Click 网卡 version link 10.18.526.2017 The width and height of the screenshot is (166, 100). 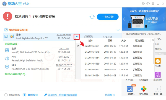64,65
